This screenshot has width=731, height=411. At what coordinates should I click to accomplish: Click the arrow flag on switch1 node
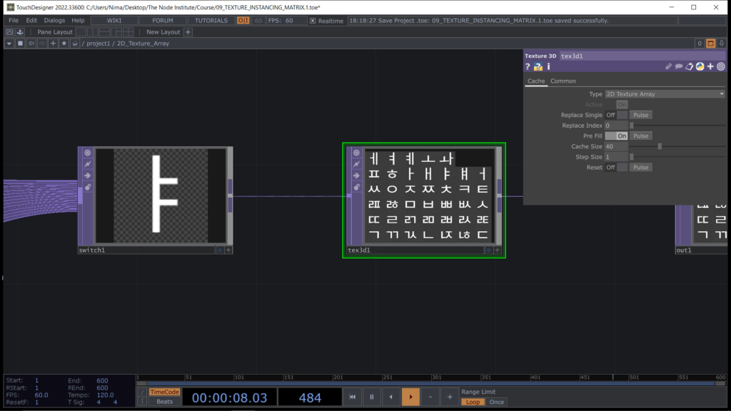click(x=88, y=176)
